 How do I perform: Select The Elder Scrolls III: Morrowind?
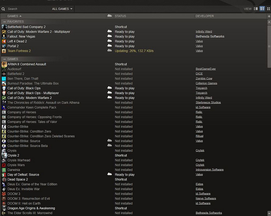click(30, 213)
